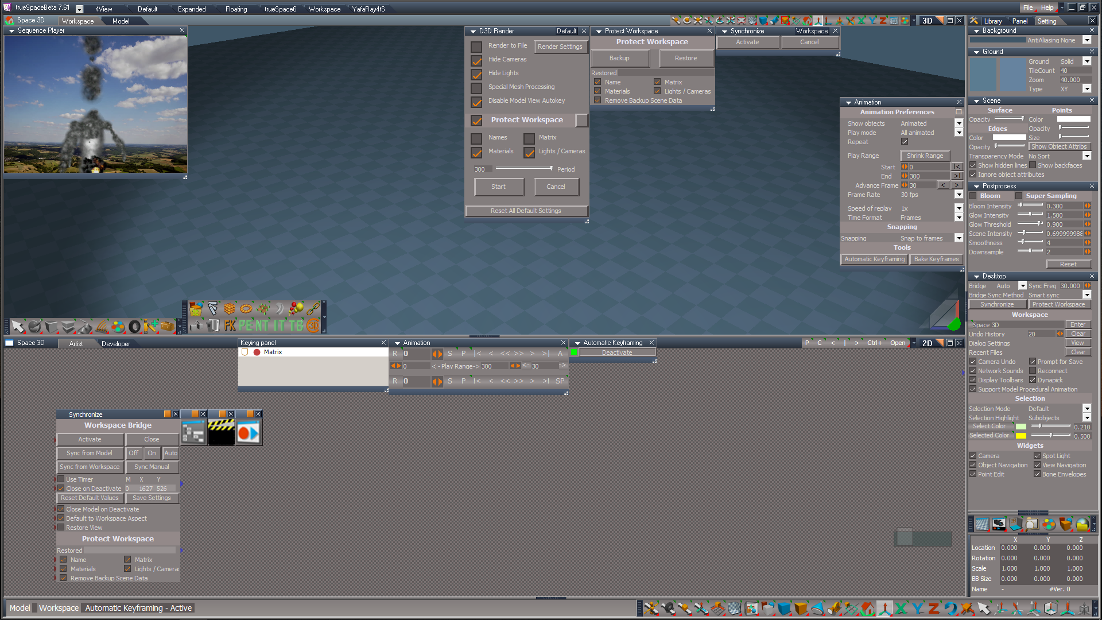The width and height of the screenshot is (1102, 620).
Task: Click the yellow-black hazard stripe panel thumbnail
Action: tap(222, 432)
